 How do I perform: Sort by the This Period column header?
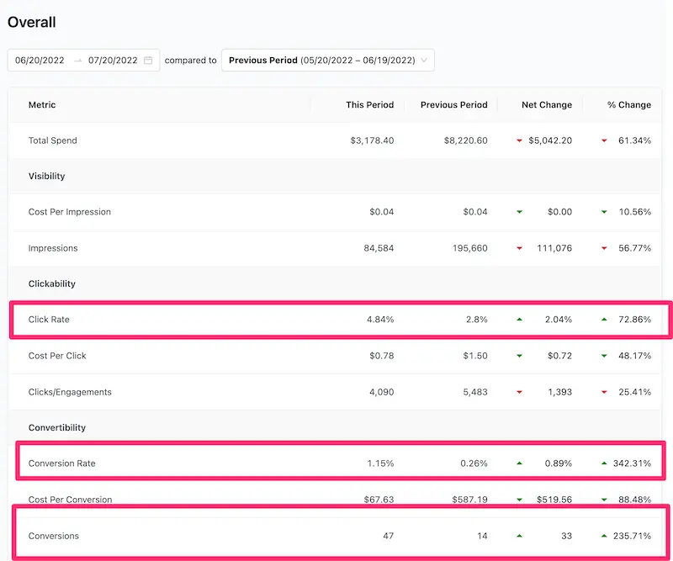pos(369,105)
